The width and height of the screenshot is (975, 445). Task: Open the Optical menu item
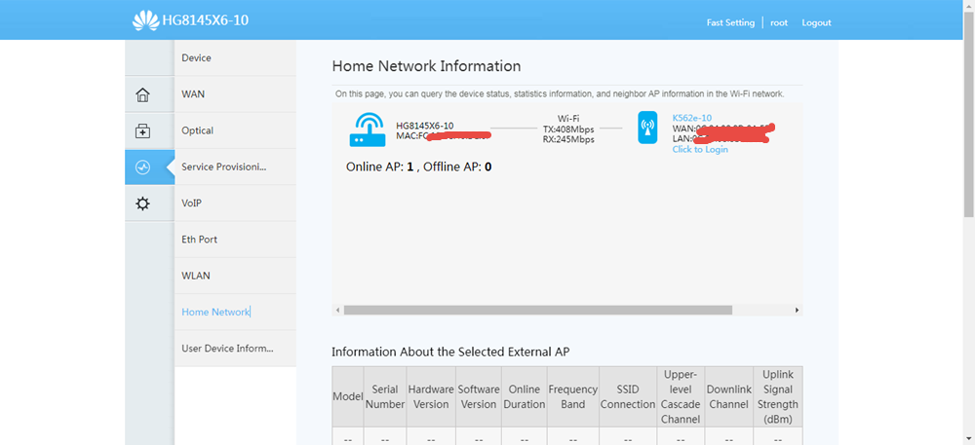[235, 130]
